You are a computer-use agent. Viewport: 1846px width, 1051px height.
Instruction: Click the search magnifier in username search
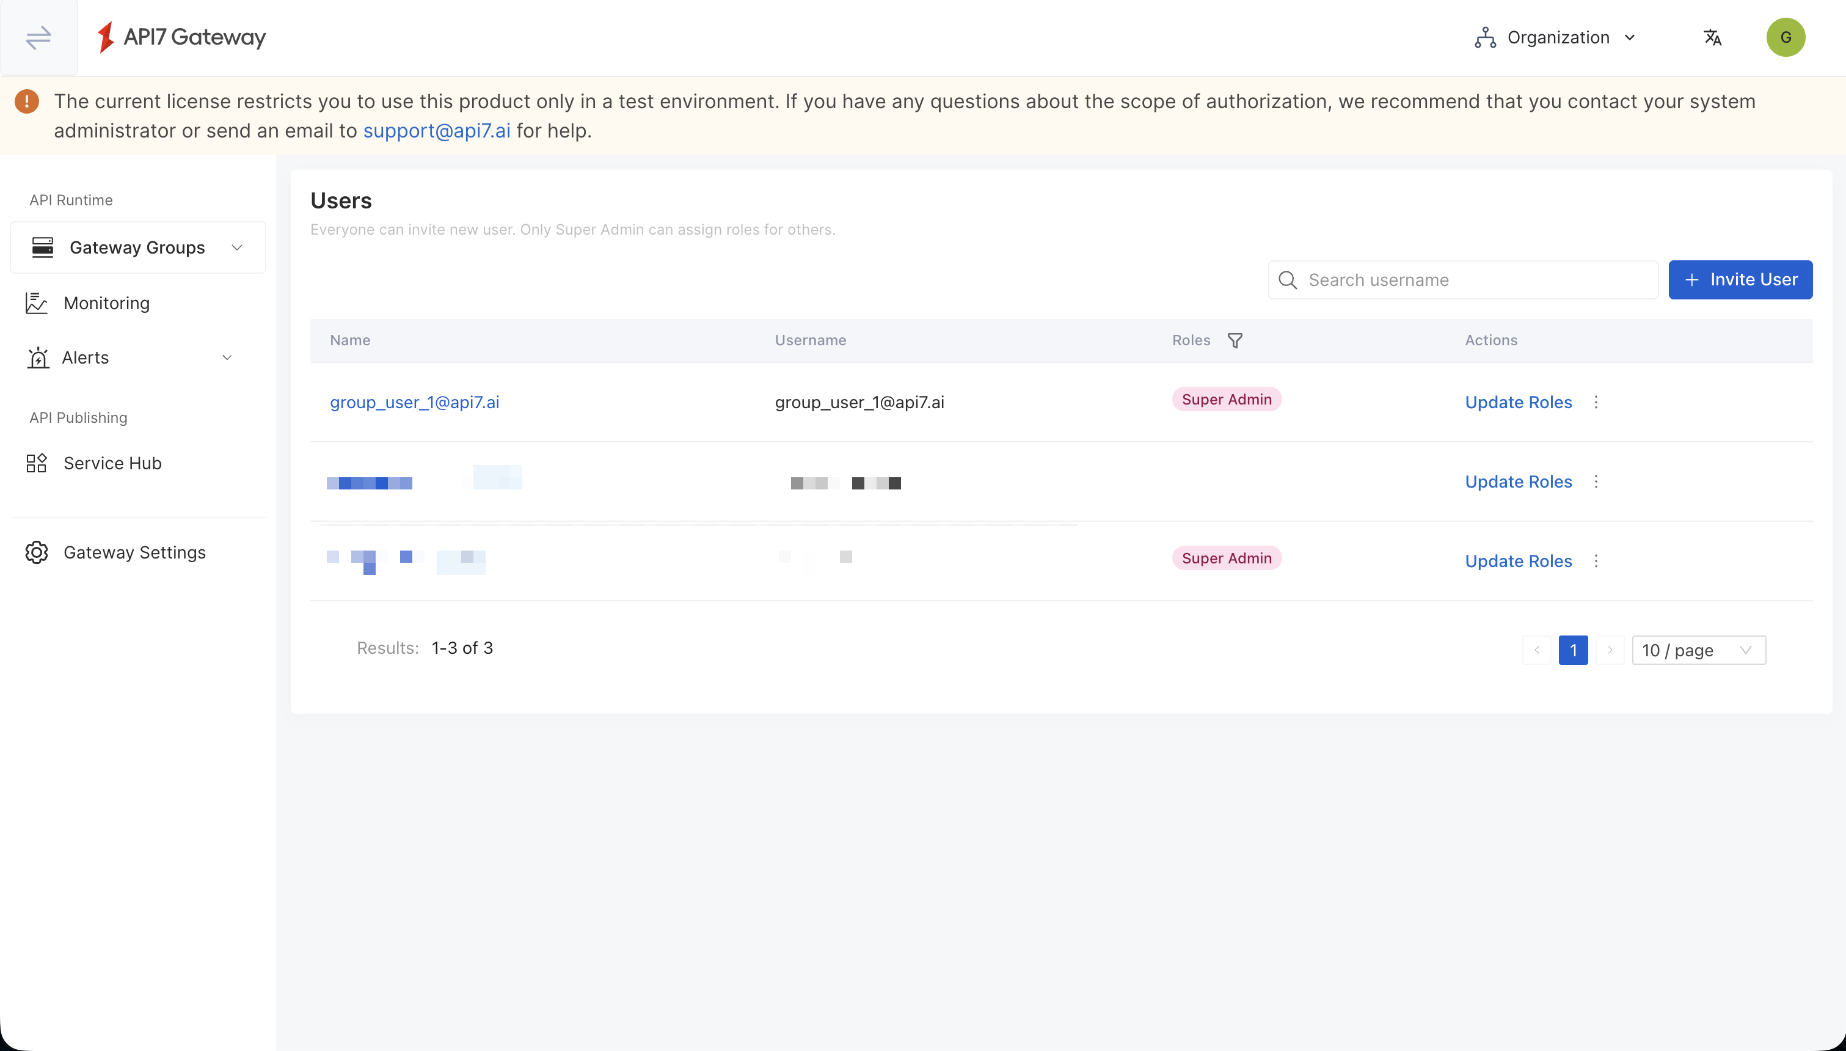1288,279
